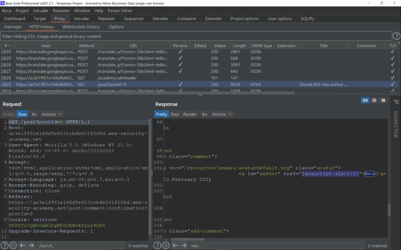Viewport: 401px width, 250px height.
Task: Open the Response Actions dropdown
Action: (222, 114)
